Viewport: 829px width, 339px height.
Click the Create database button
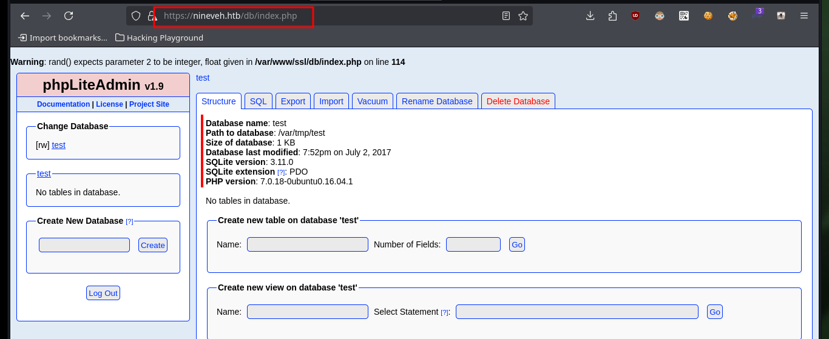pos(153,245)
